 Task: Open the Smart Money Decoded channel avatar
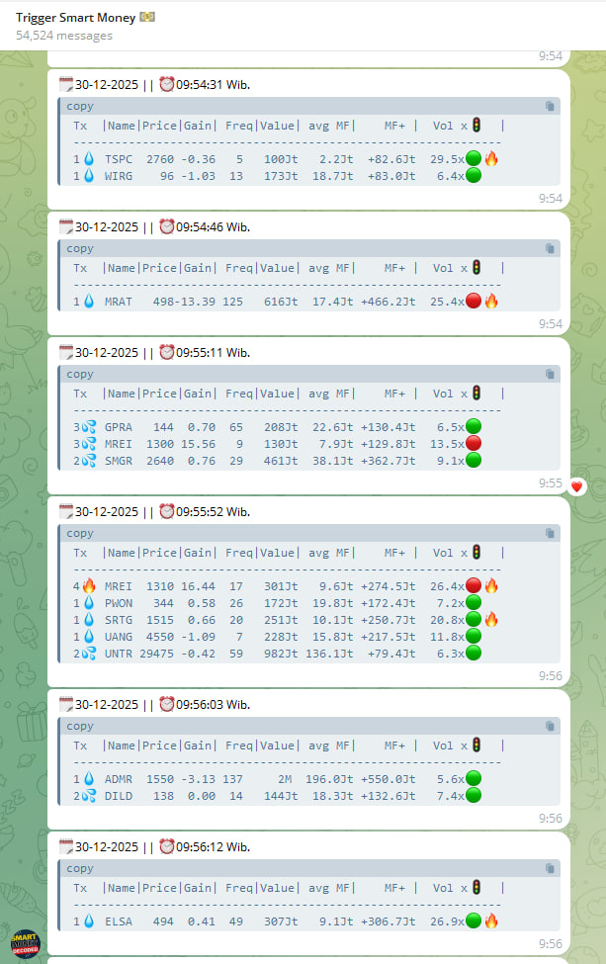click(x=25, y=943)
